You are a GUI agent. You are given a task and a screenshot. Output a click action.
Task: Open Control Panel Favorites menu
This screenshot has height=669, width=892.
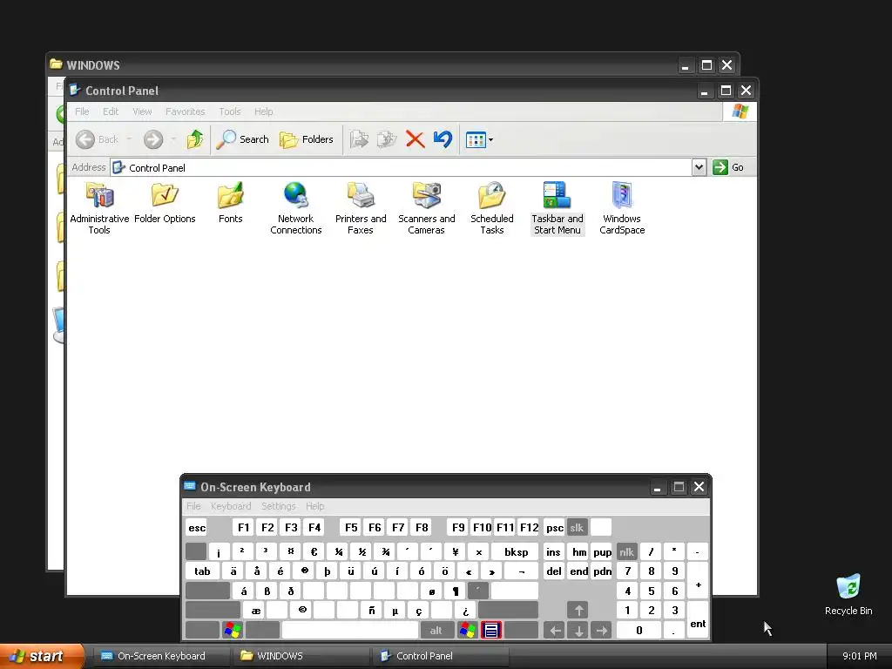(x=185, y=111)
